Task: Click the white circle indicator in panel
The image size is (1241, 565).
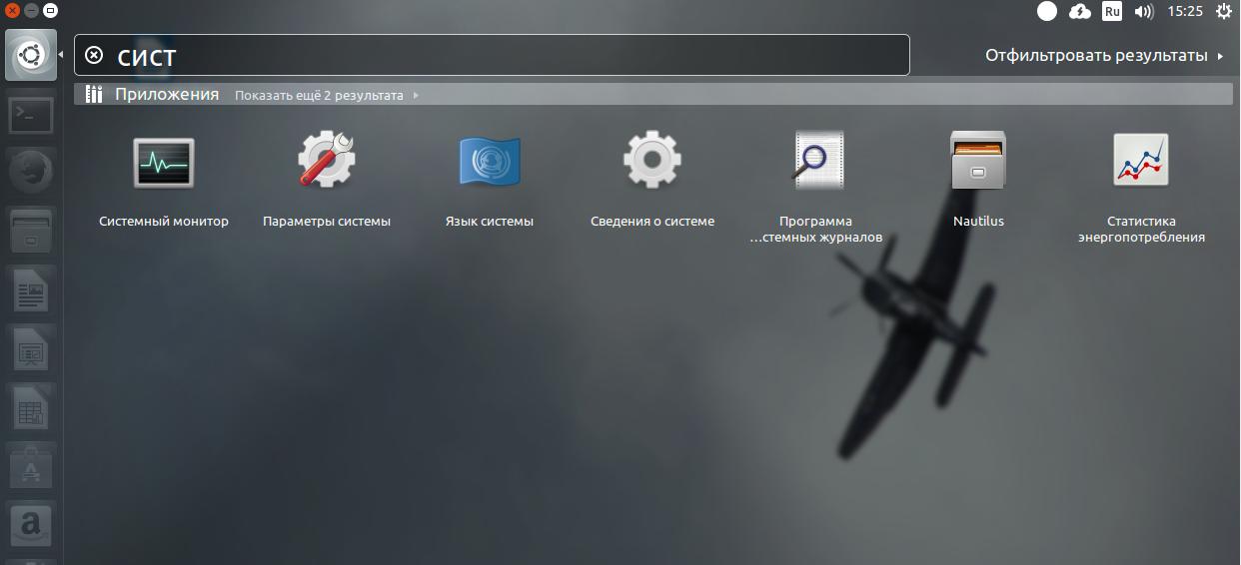Action: (1047, 12)
